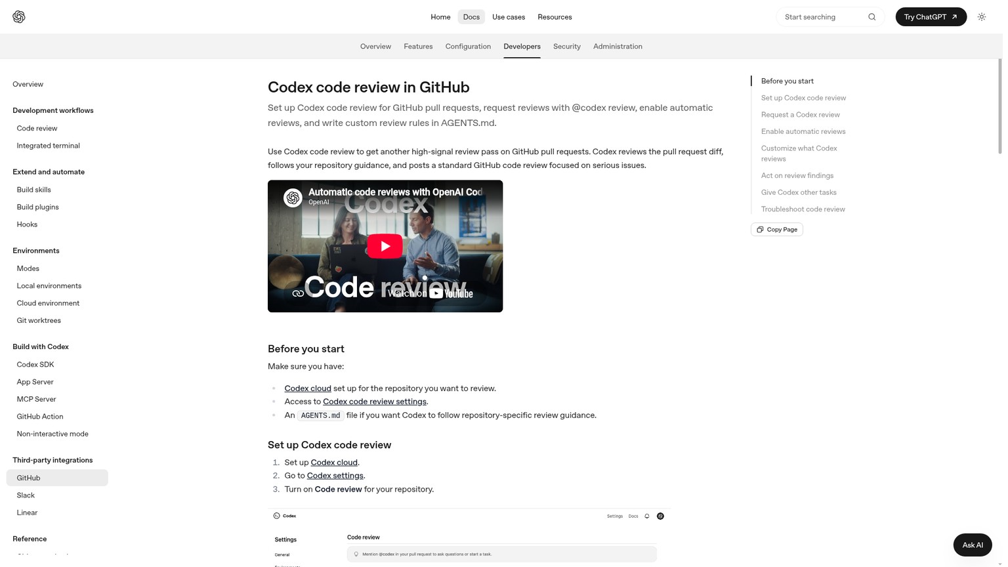Open Hooks in the sidebar
The image size is (1008, 567).
pyautogui.click(x=27, y=224)
